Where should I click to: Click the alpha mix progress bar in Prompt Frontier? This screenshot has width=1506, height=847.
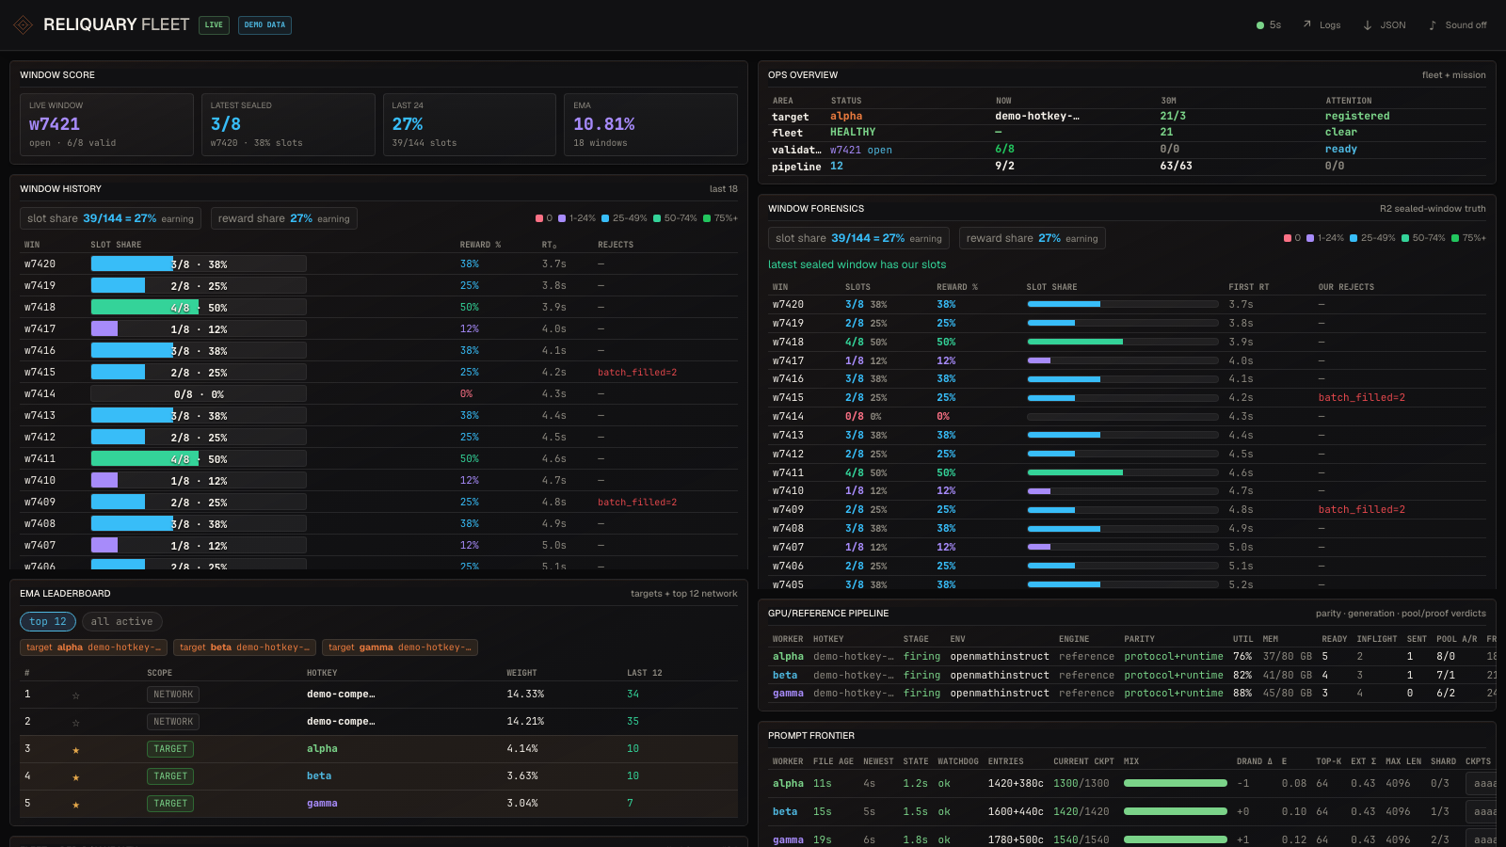point(1176,783)
